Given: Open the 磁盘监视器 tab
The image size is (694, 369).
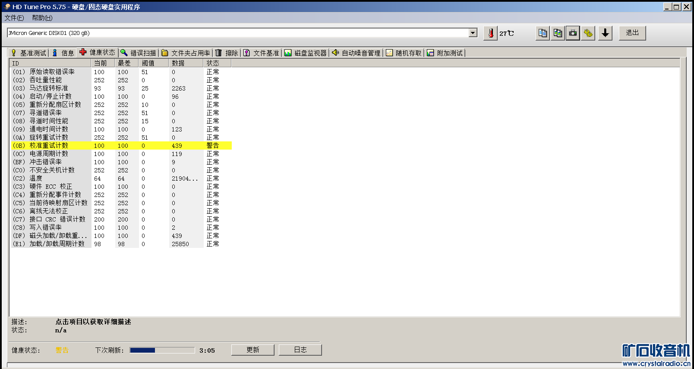Looking at the screenshot, I should tap(306, 53).
